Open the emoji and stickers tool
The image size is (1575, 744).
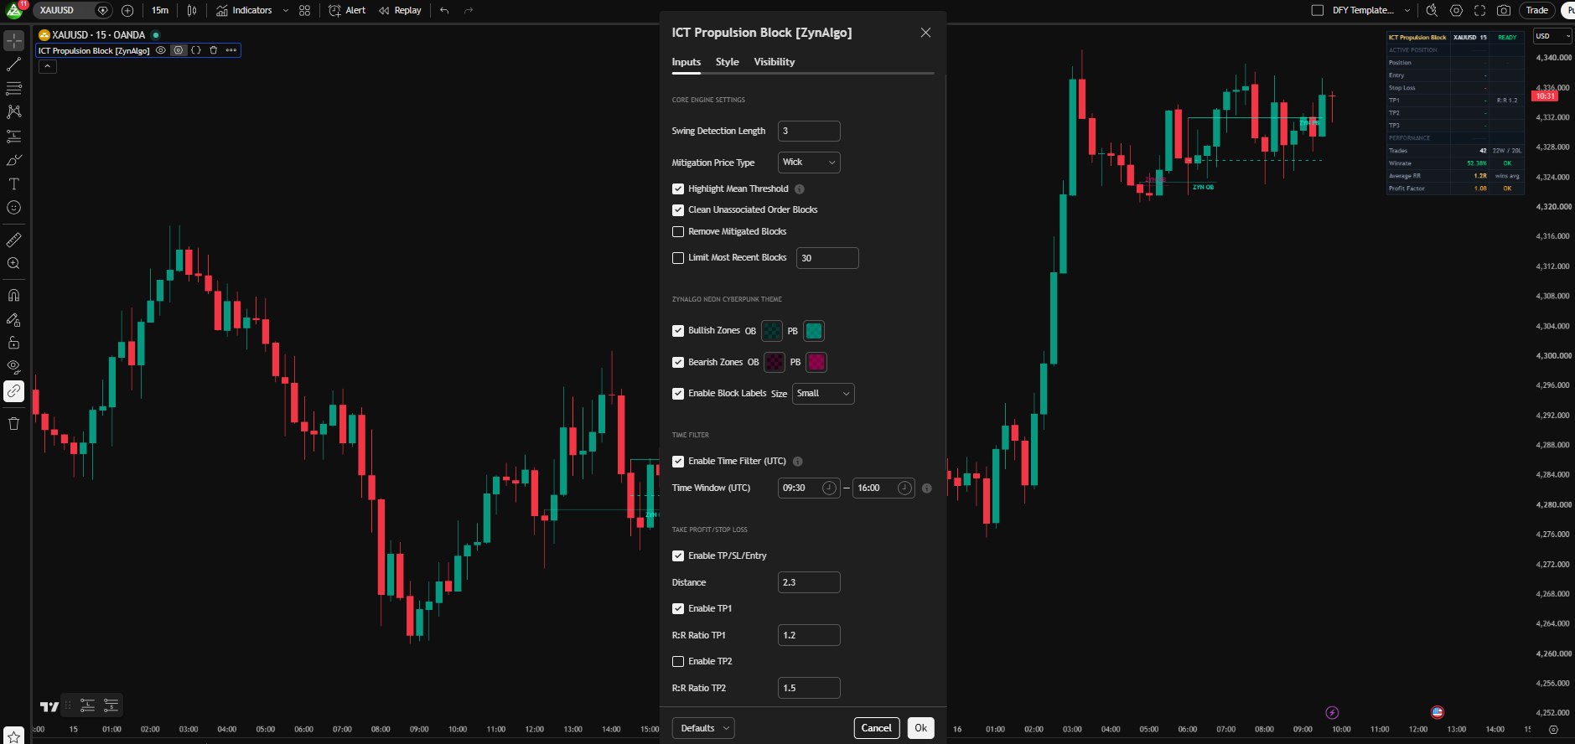tap(13, 208)
